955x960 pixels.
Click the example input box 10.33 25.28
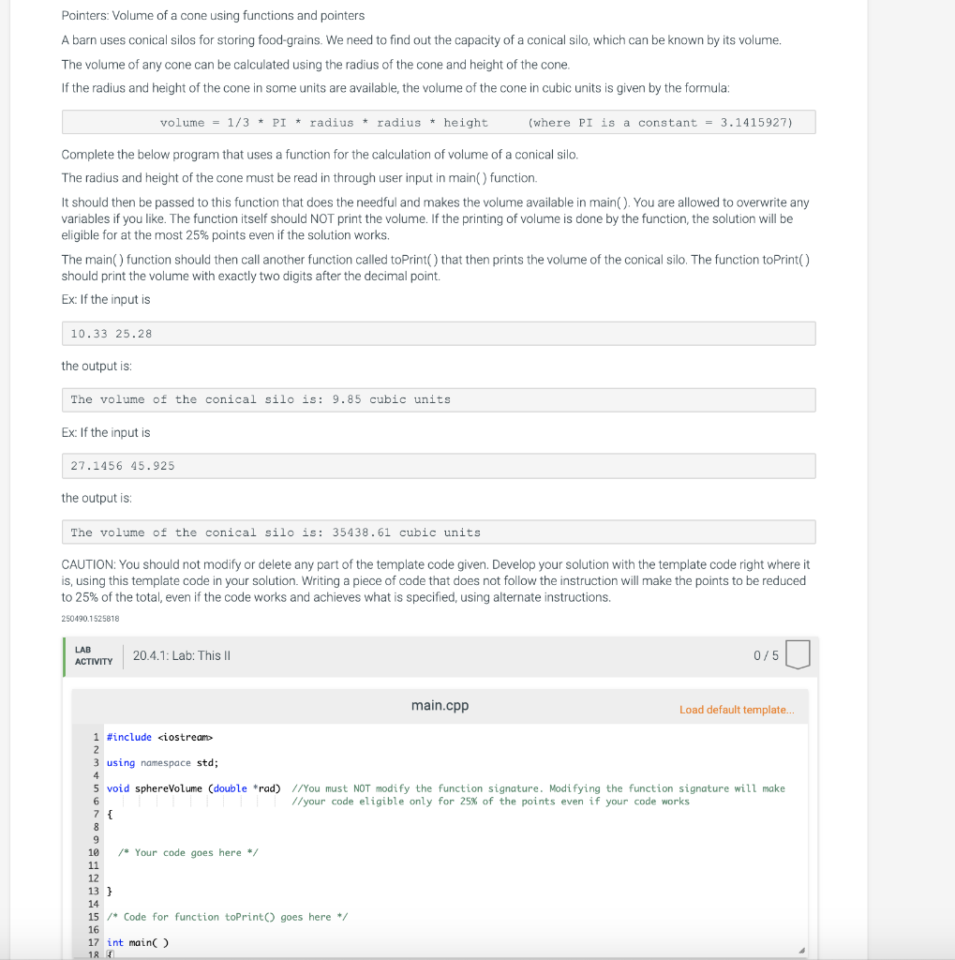pos(438,333)
